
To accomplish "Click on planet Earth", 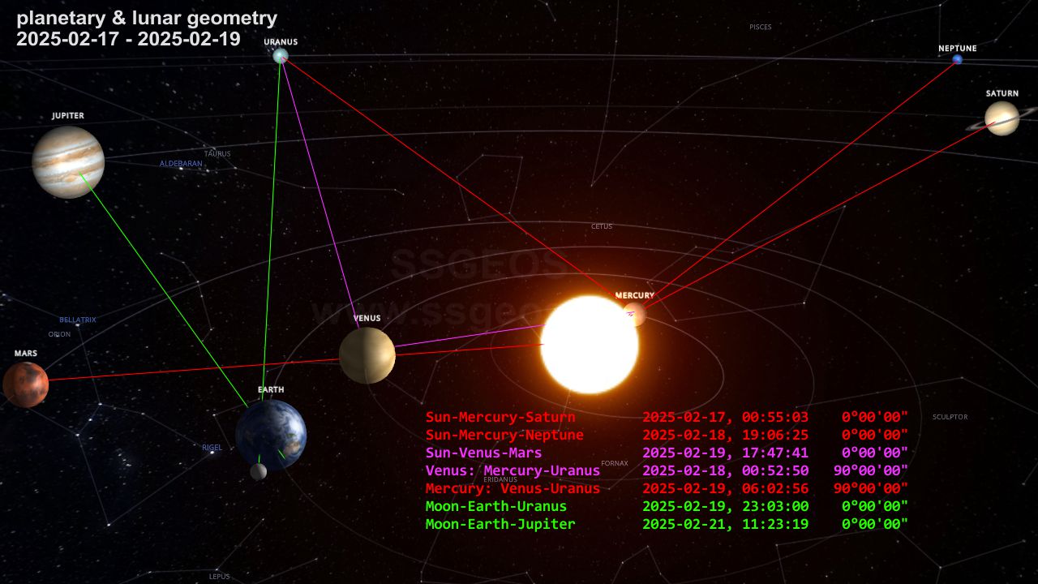I will [x=271, y=435].
